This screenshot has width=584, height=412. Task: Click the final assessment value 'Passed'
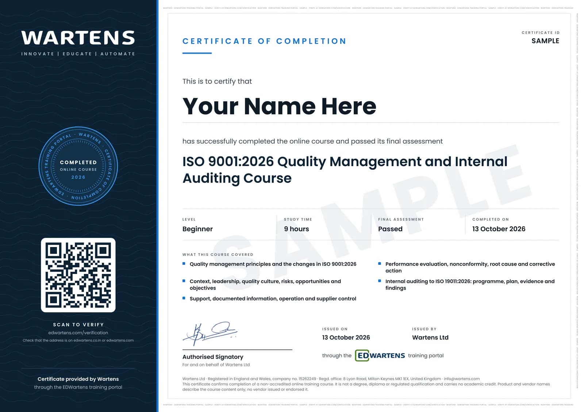click(x=390, y=229)
